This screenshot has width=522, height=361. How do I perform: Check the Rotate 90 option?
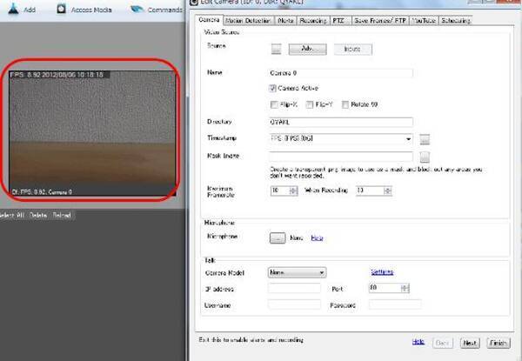click(x=345, y=104)
